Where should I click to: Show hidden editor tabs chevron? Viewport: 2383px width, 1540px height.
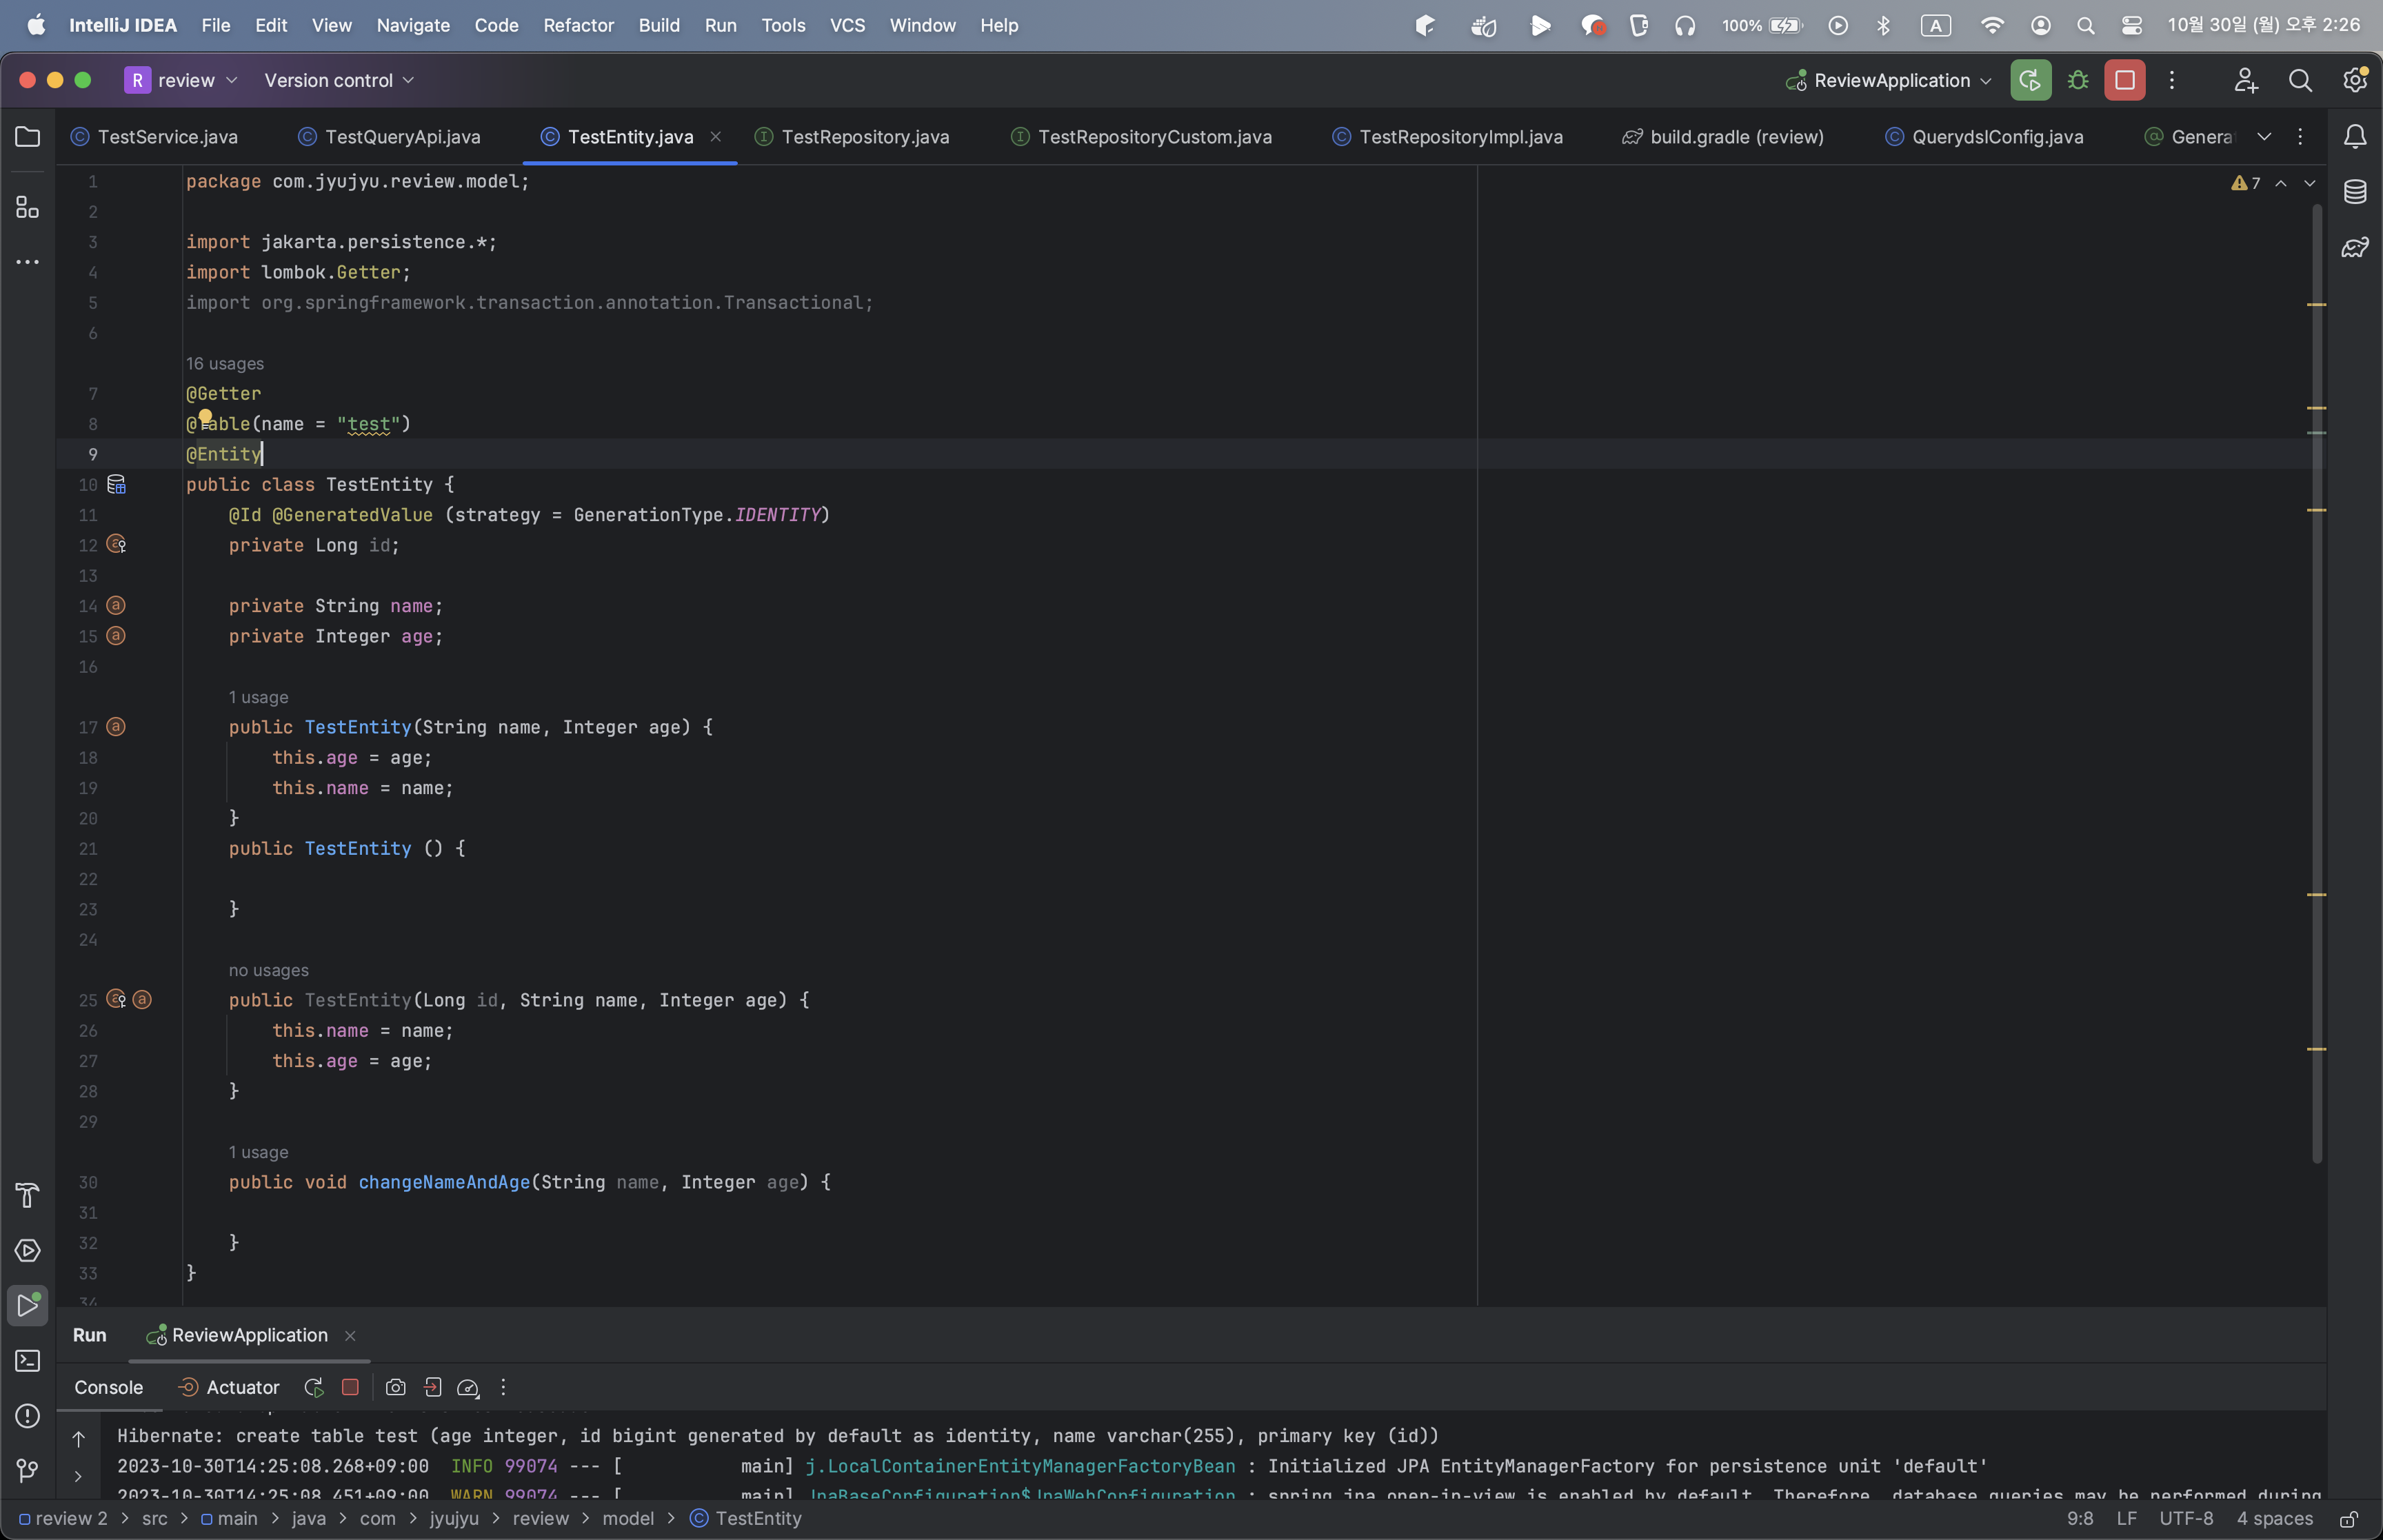pos(2264,137)
